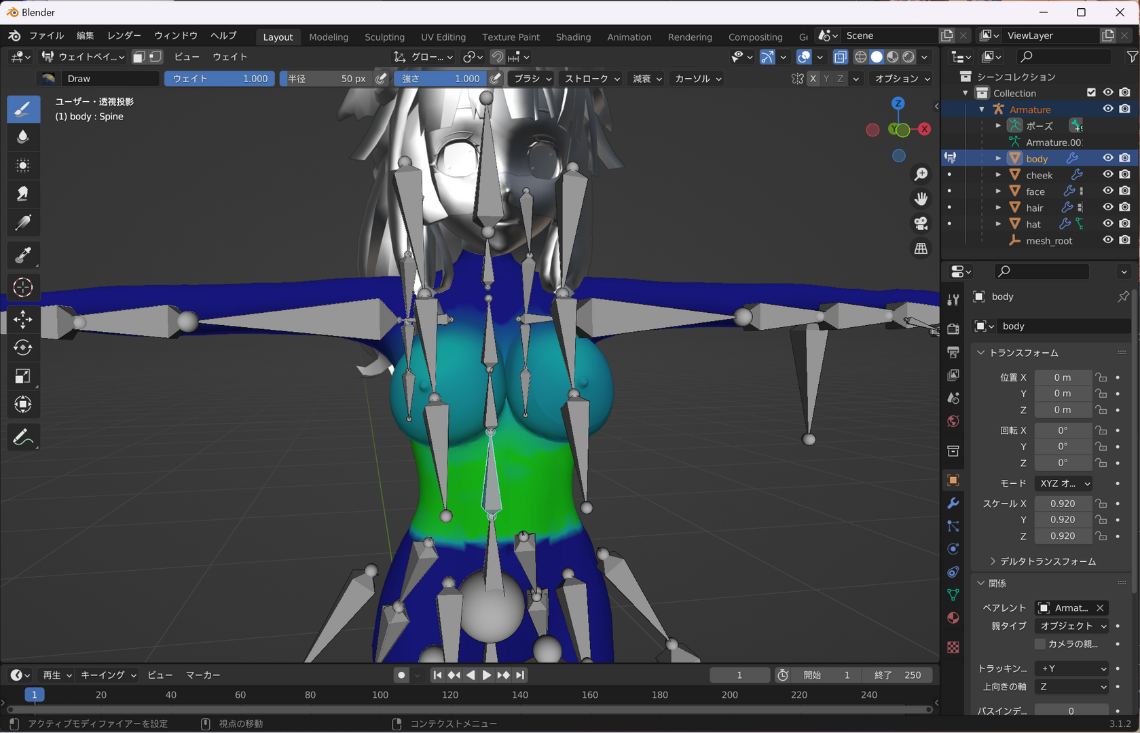Screen dimensions: 1140x733
Task: Select the Blur brush tool
Action: pos(22,137)
